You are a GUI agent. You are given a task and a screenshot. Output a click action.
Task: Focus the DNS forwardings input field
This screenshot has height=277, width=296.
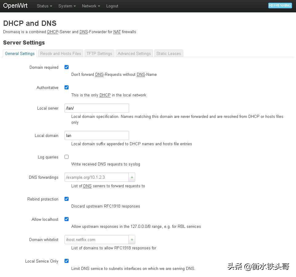coord(97,177)
